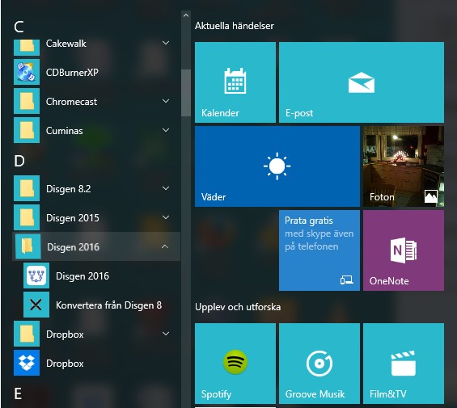Click the letter C group header
The image size is (457, 408).
click(x=19, y=27)
